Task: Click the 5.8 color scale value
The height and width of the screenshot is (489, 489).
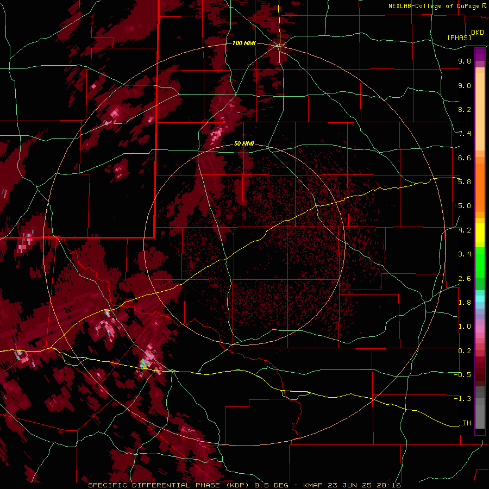Action: click(x=465, y=182)
